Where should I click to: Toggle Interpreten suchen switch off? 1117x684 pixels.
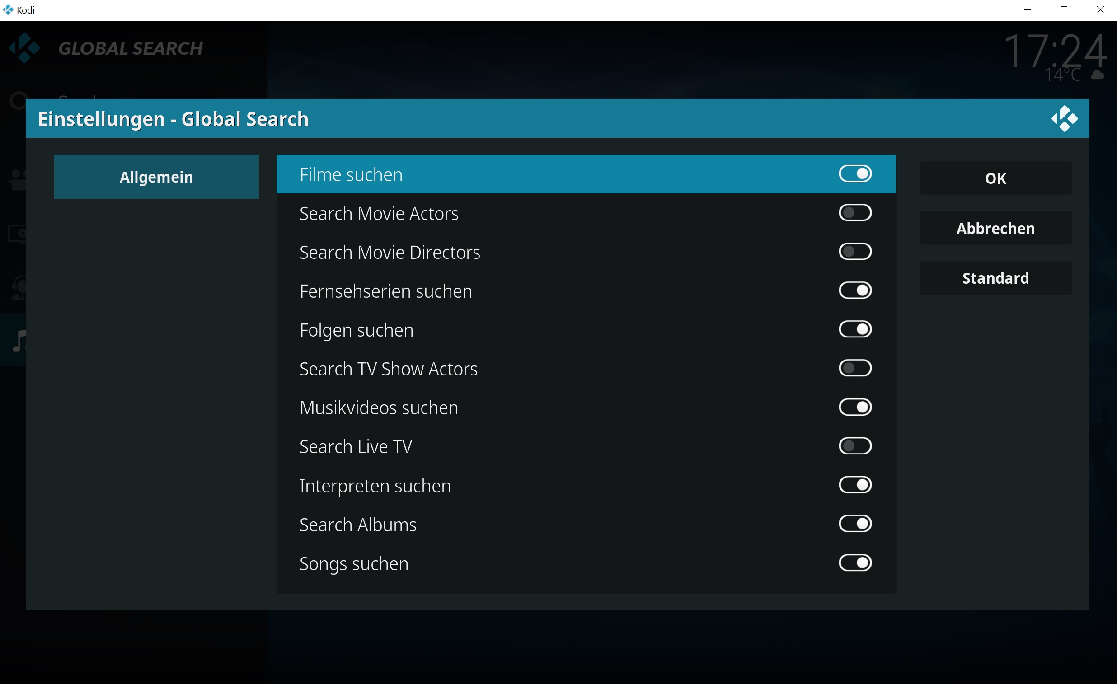[855, 485]
